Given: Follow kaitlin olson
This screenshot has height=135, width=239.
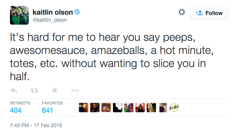Looking at the screenshot, I should pyautogui.click(x=209, y=13).
